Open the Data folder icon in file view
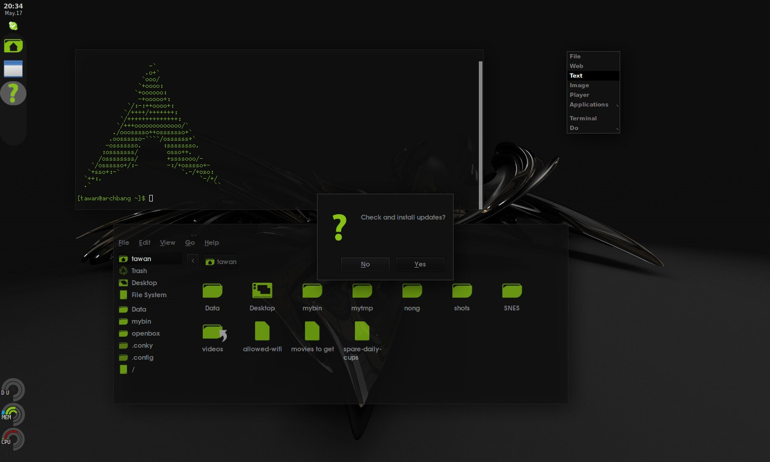 tap(212, 291)
